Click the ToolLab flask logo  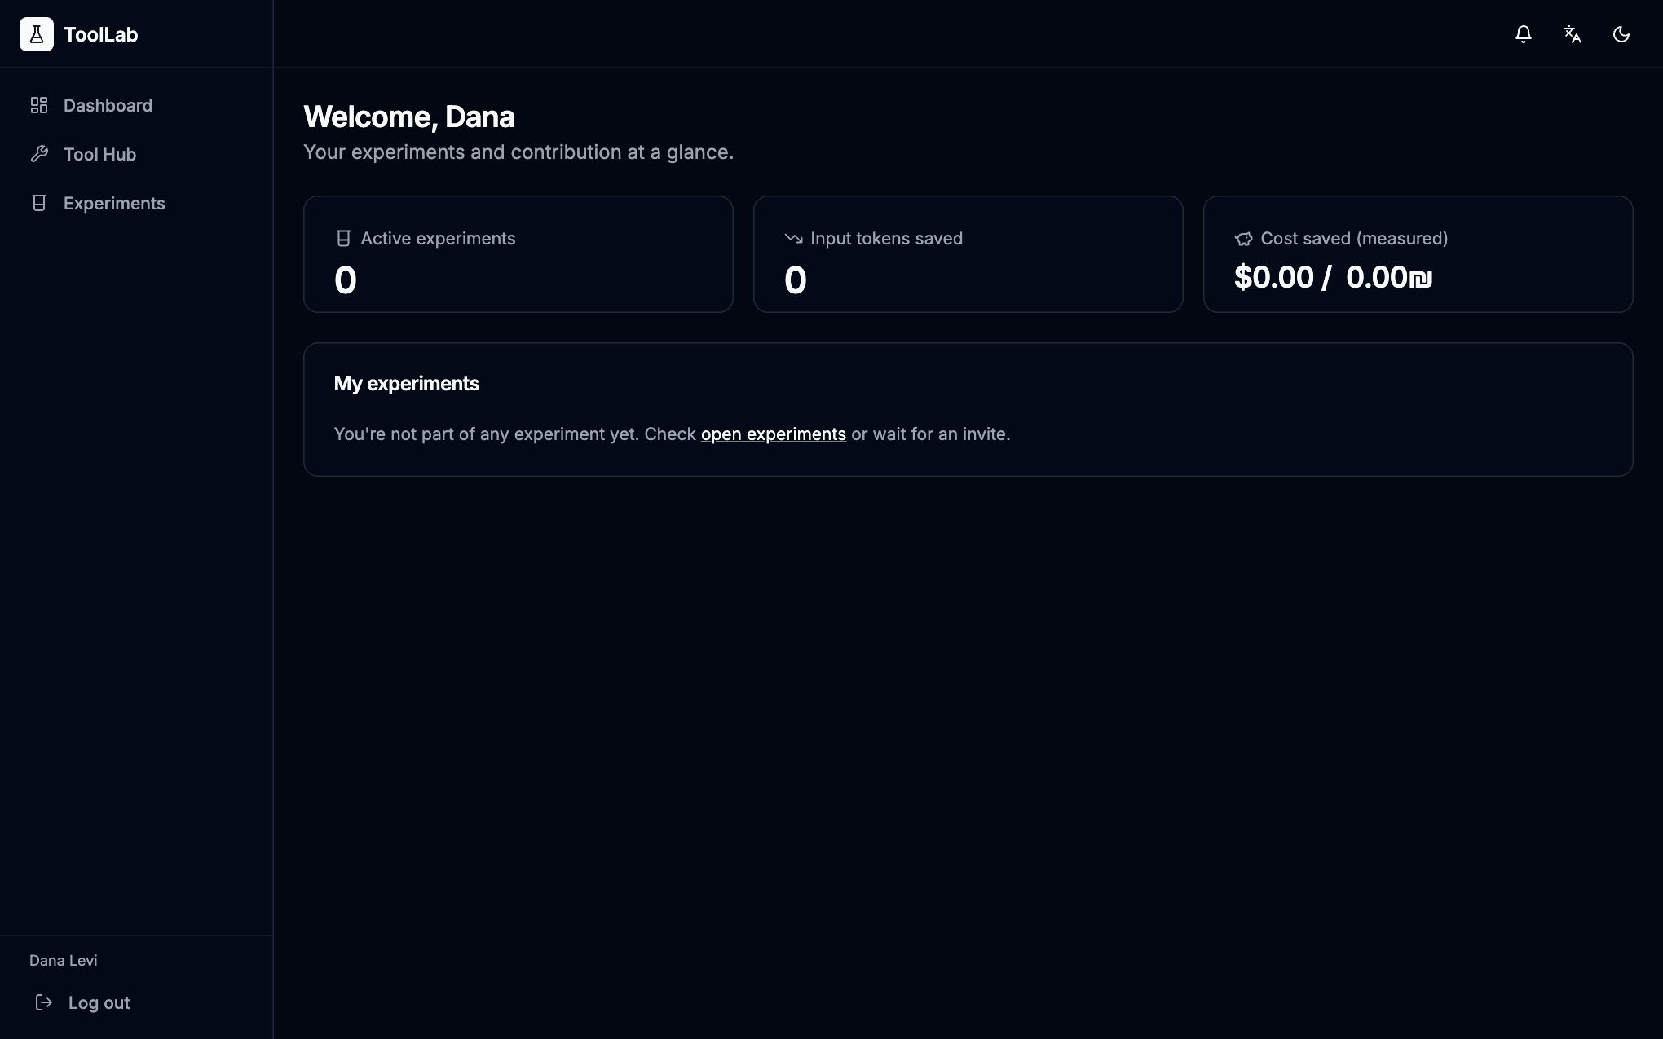(37, 34)
